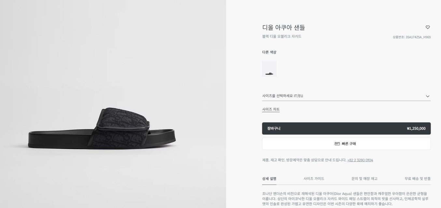
Task: Select the black sandal color thumbnail
Action: 269,69
